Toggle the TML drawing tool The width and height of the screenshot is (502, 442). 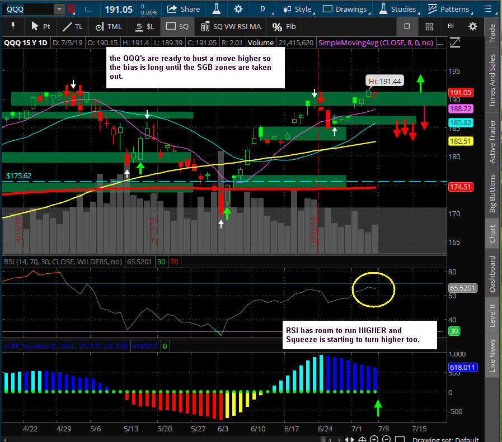(109, 26)
